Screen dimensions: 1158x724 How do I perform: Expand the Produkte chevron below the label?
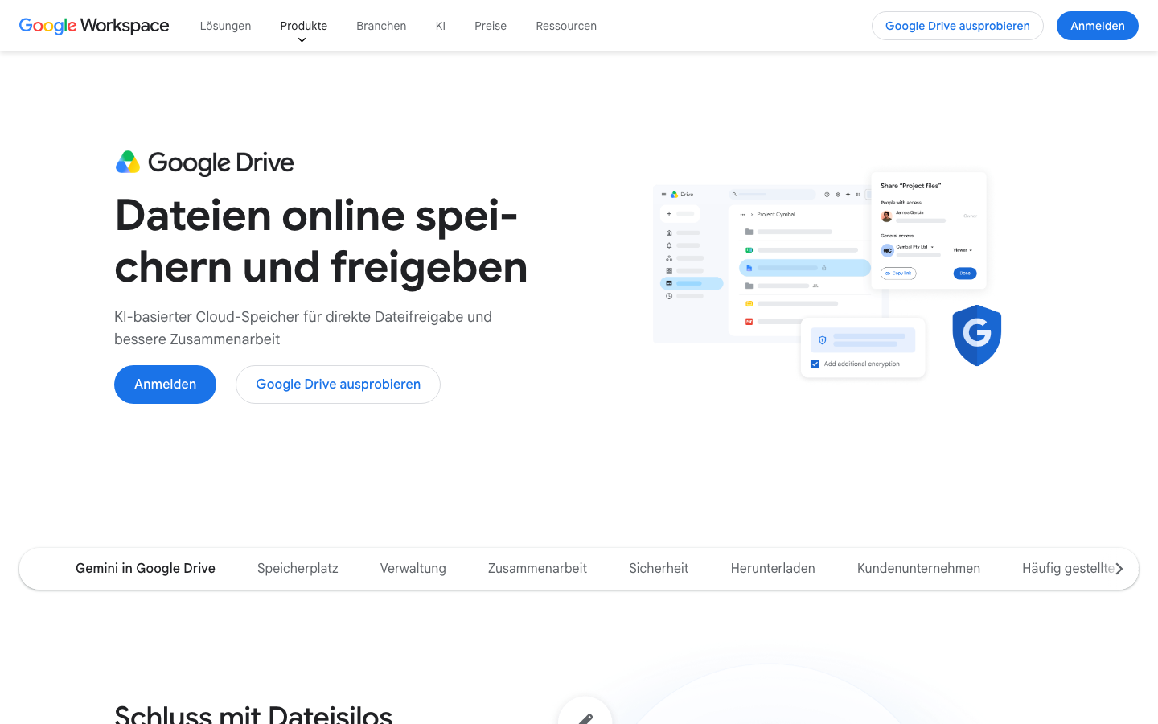302,40
